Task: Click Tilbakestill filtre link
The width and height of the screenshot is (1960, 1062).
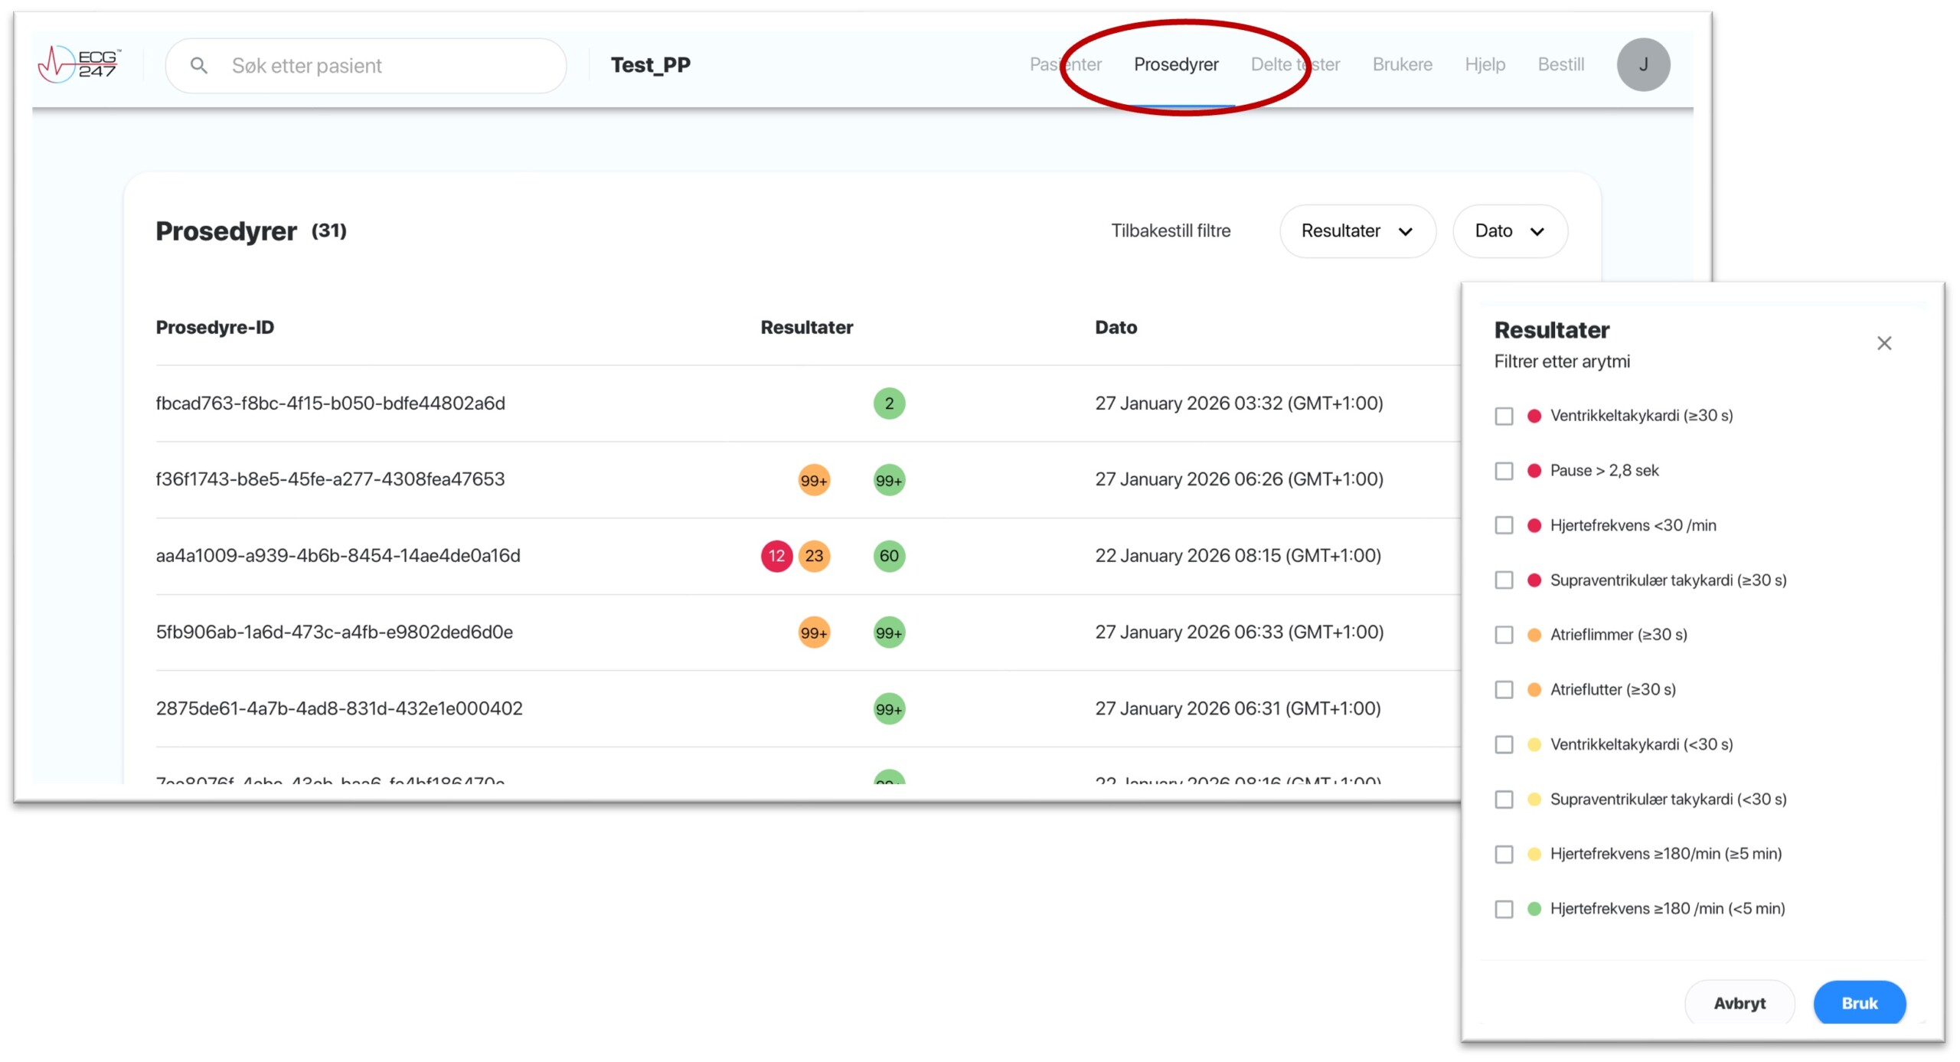Action: pos(1170,231)
